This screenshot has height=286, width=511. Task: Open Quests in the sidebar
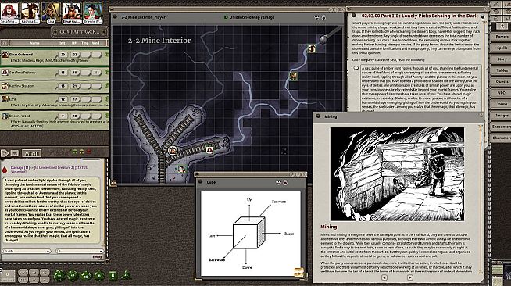(x=501, y=82)
